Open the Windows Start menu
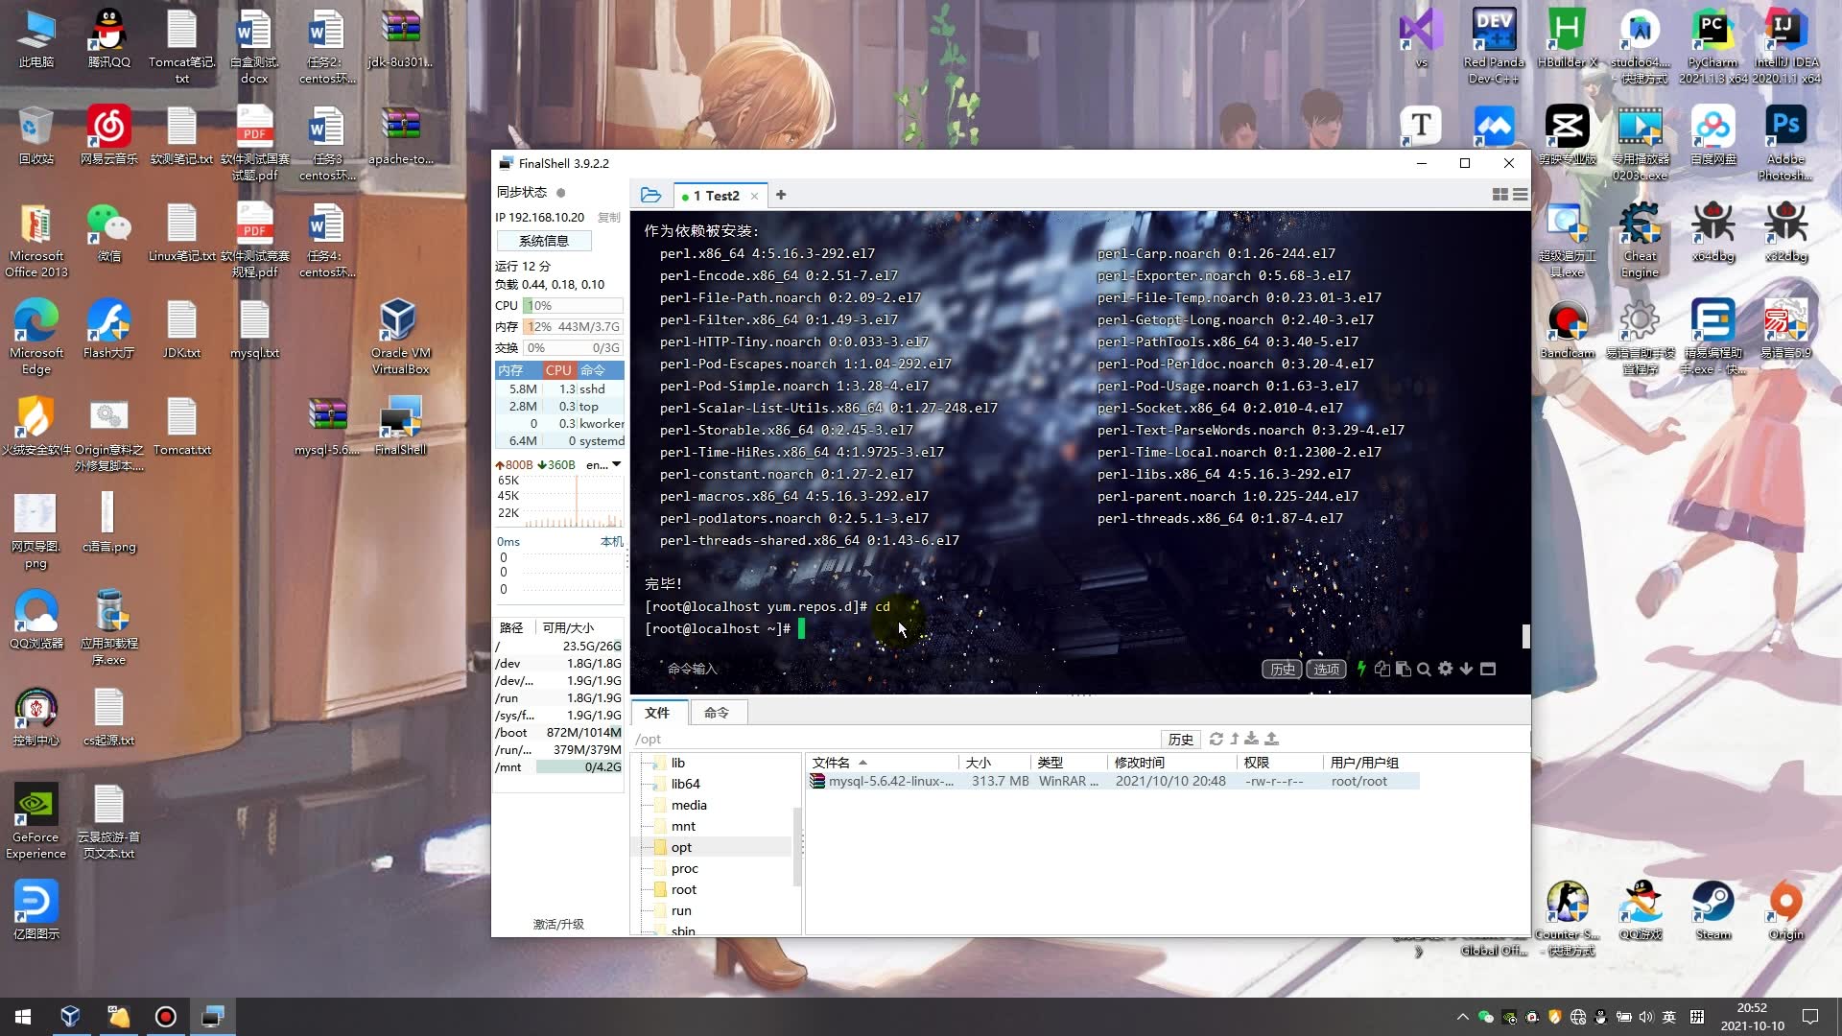Screen dimensions: 1842x1036 23,1017
